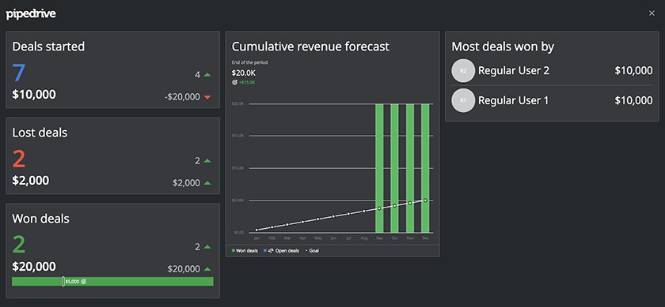Click the Goal legend dot

(306, 251)
